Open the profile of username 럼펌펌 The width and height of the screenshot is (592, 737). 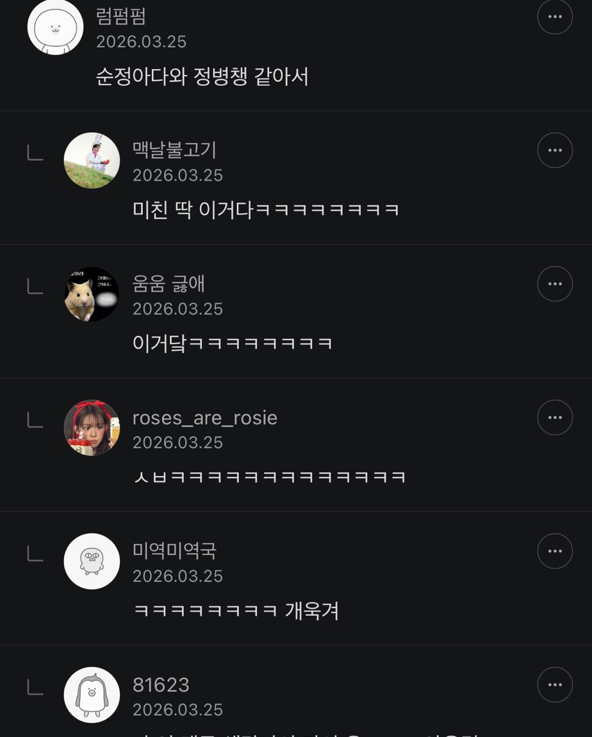click(x=120, y=16)
